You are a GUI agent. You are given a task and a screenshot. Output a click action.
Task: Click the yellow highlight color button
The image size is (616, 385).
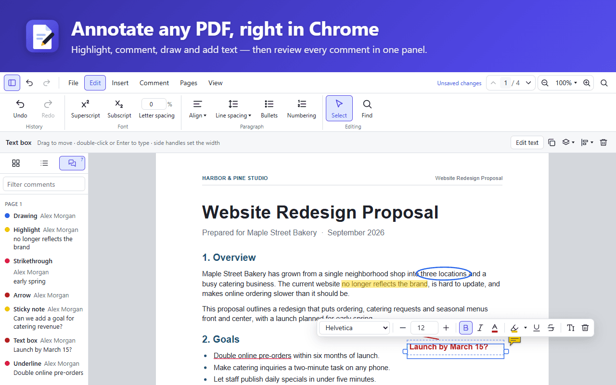(x=514, y=328)
